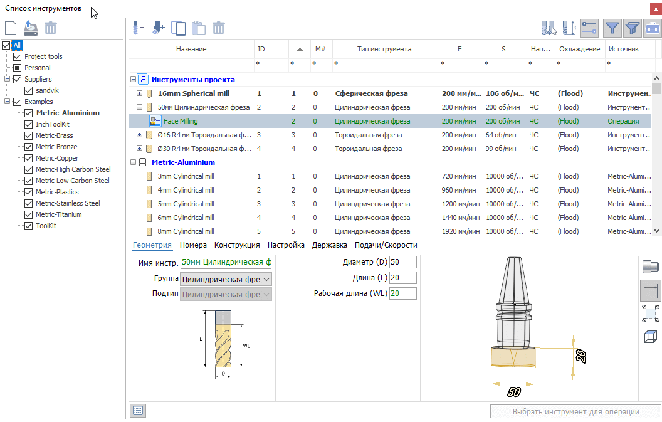Screen dimensions: 662x422
Task: Open the toolbox icon at top right
Action: click(653, 28)
